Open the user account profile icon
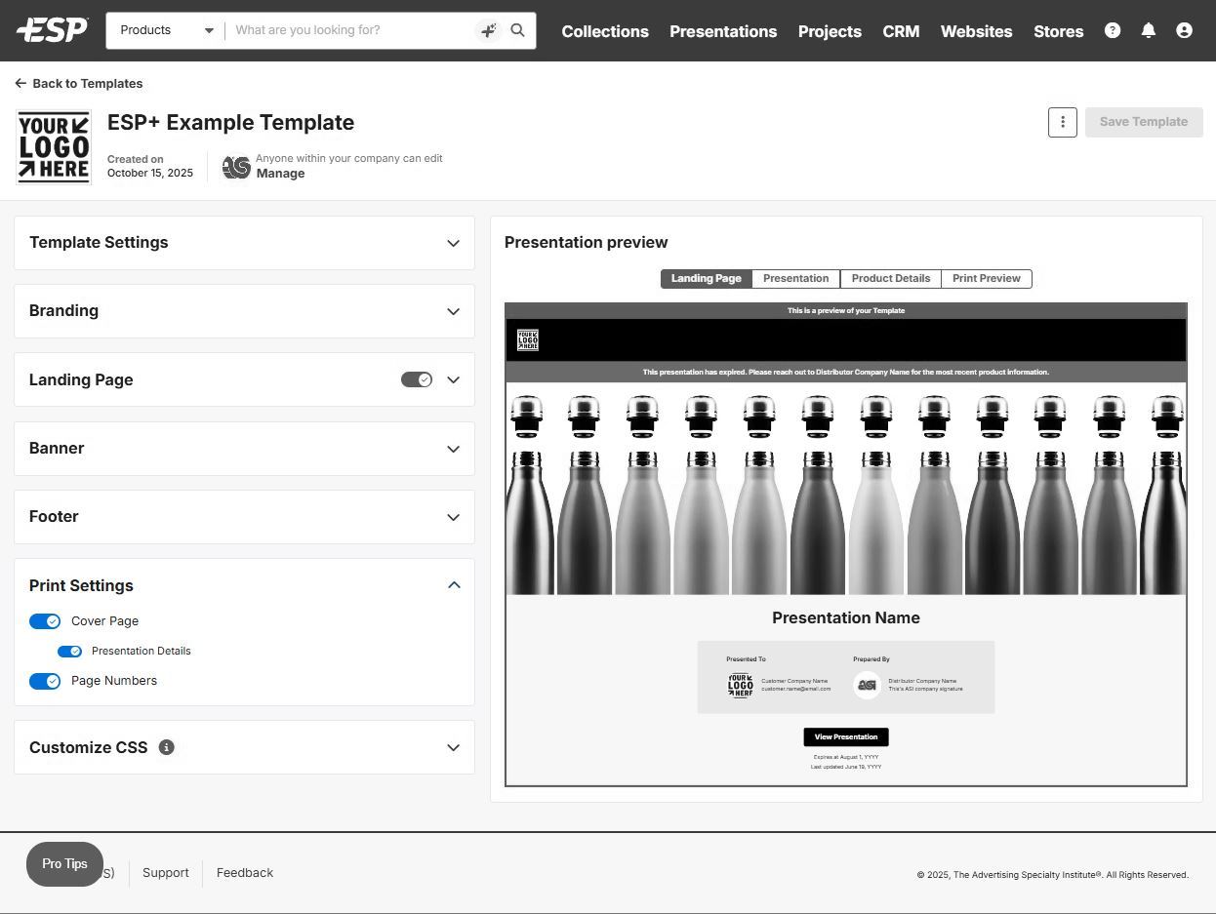This screenshot has width=1216, height=914. click(1184, 30)
